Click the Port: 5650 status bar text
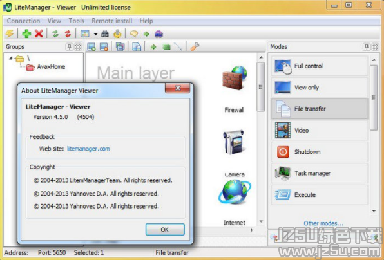 coord(52,253)
